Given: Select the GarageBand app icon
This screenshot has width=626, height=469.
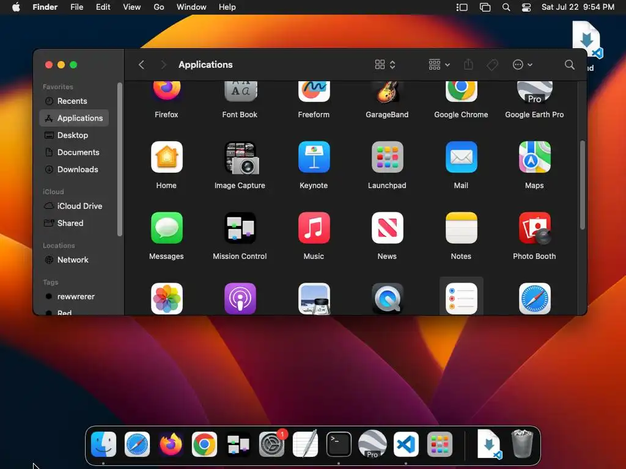Looking at the screenshot, I should click(x=387, y=91).
